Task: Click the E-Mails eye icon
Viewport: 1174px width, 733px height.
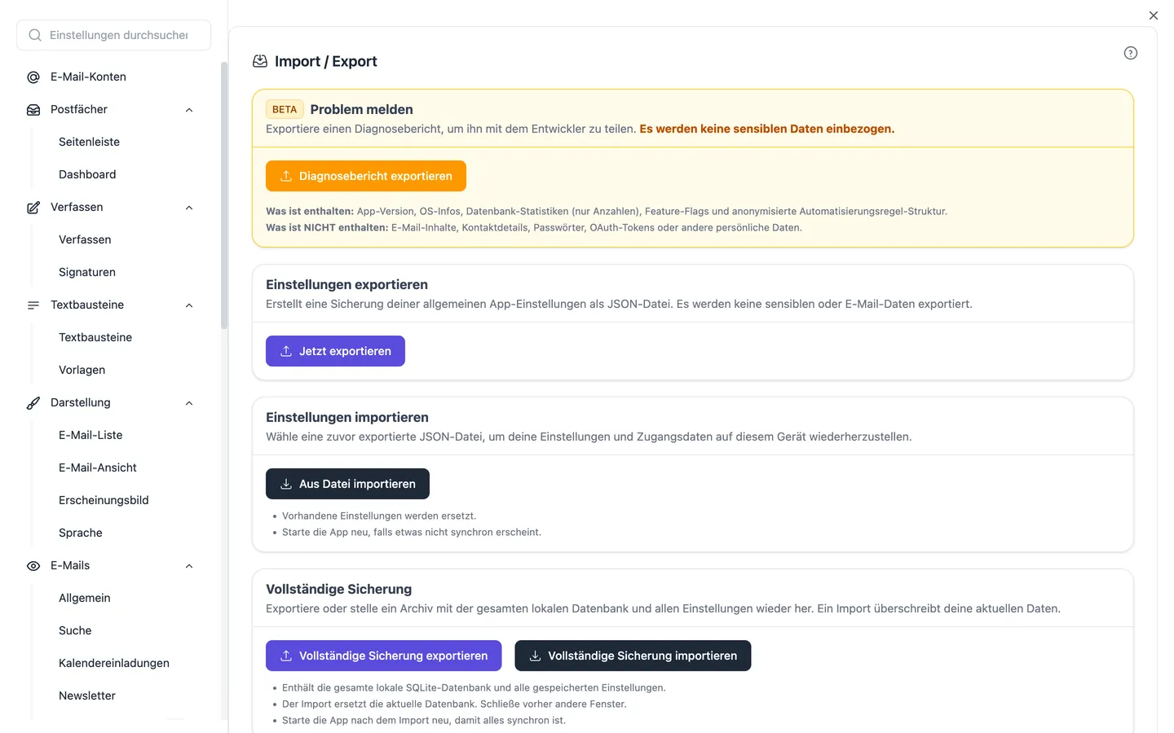Action: pos(33,566)
